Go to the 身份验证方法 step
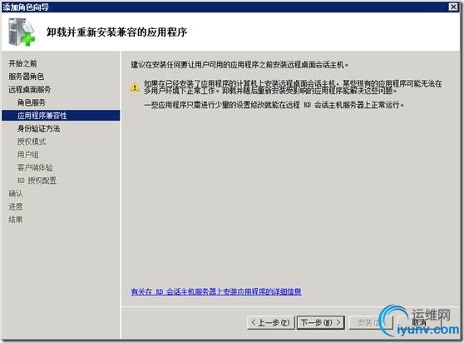Viewport: 464px width, 343px height. (x=38, y=128)
